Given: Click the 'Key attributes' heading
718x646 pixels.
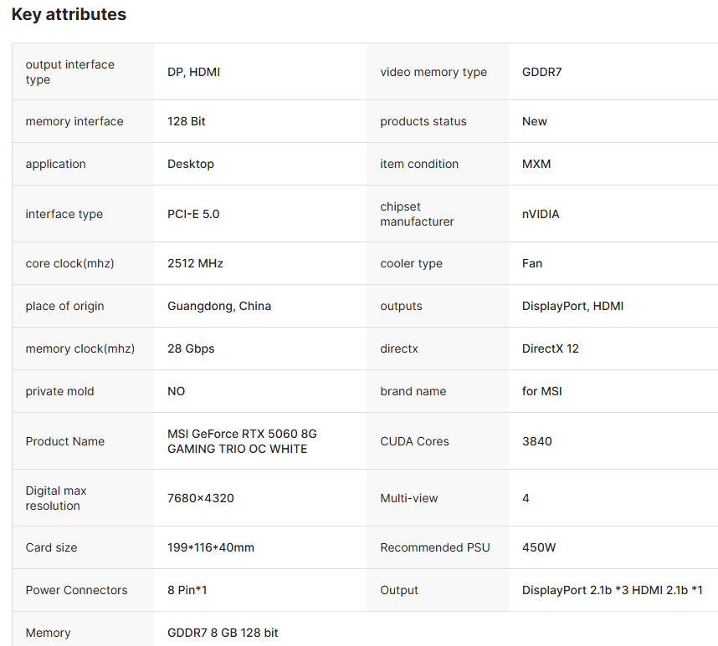Looking at the screenshot, I should 69,14.
